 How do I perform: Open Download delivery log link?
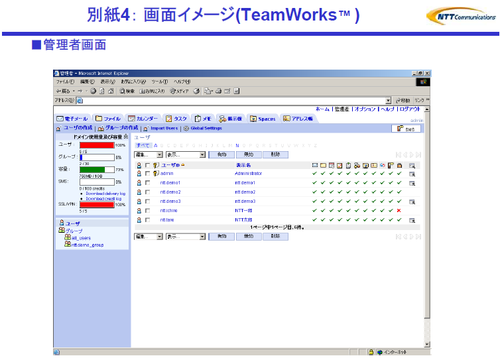pyautogui.click(x=105, y=194)
